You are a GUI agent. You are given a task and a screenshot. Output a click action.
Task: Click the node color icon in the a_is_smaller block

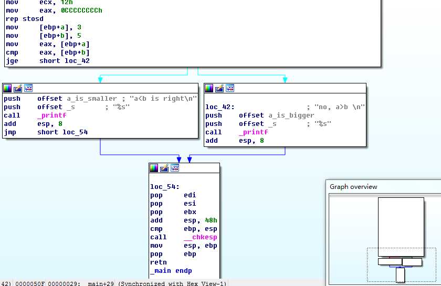click(7, 88)
